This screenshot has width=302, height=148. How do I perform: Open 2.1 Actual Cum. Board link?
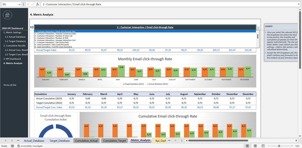(16, 50)
